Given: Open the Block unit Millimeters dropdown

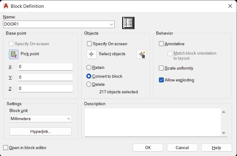Looking at the screenshot, I should [x=41, y=119].
